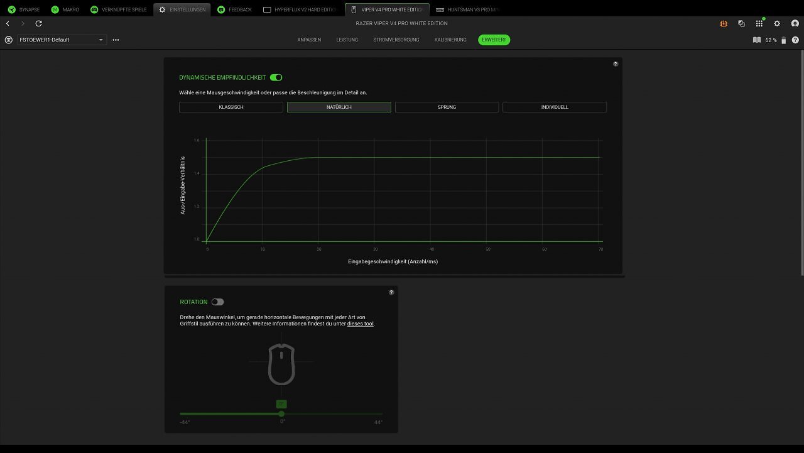Click help icon in Rotation panel
804x453 pixels.
pyautogui.click(x=391, y=292)
